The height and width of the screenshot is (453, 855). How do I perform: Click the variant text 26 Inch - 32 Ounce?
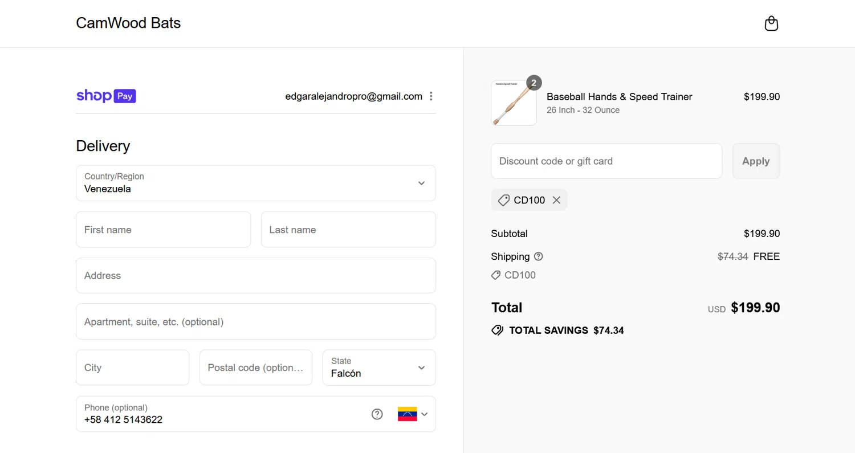tap(583, 110)
